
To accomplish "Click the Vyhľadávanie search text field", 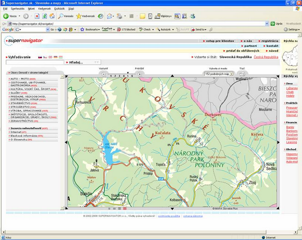I will (x=35, y=62).
